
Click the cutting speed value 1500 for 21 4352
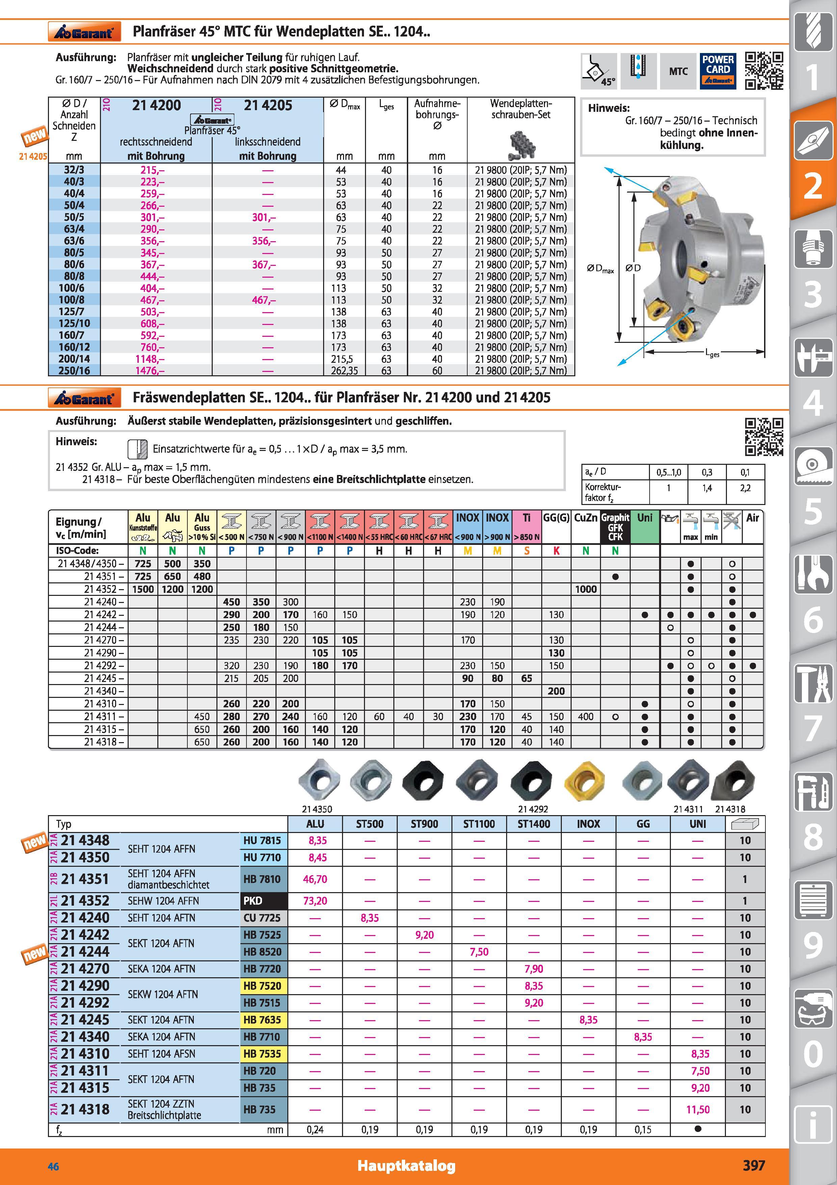pyautogui.click(x=143, y=589)
